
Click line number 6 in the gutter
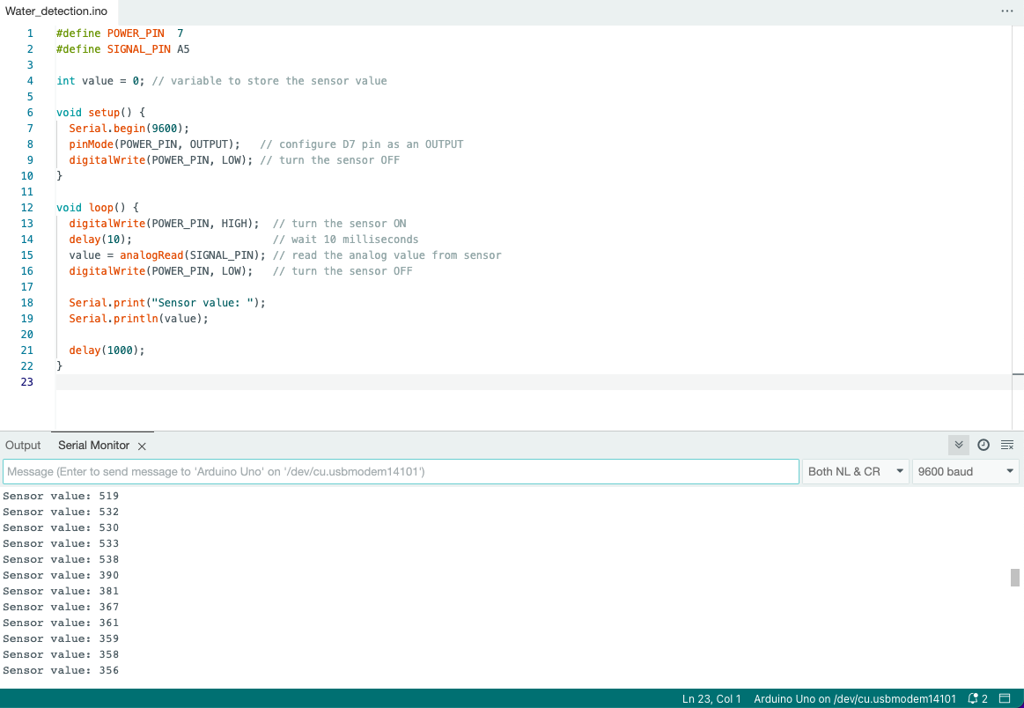[x=30, y=113]
